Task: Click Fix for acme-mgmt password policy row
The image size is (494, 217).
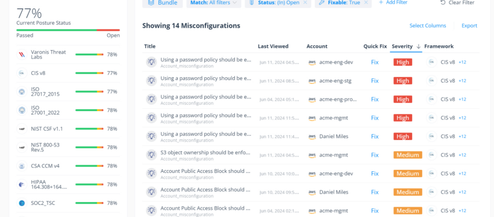Action: pos(375,118)
